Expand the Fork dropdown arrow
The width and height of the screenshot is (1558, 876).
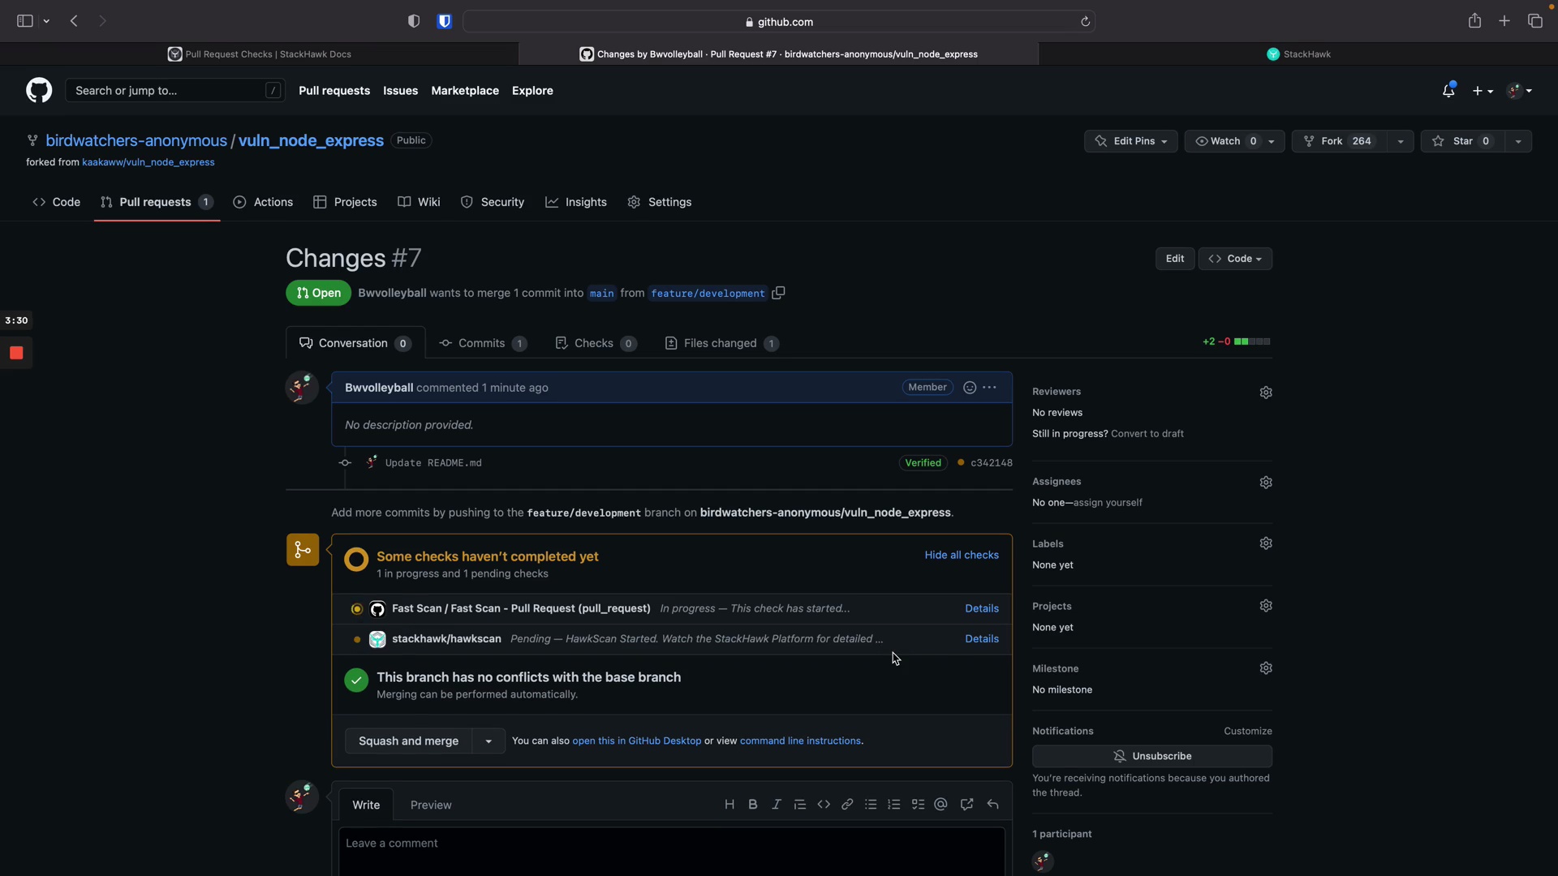[x=1401, y=140]
